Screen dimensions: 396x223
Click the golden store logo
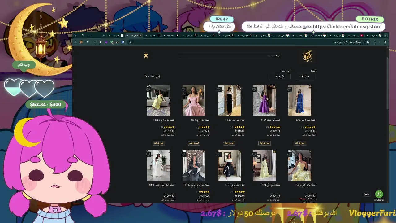click(307, 56)
